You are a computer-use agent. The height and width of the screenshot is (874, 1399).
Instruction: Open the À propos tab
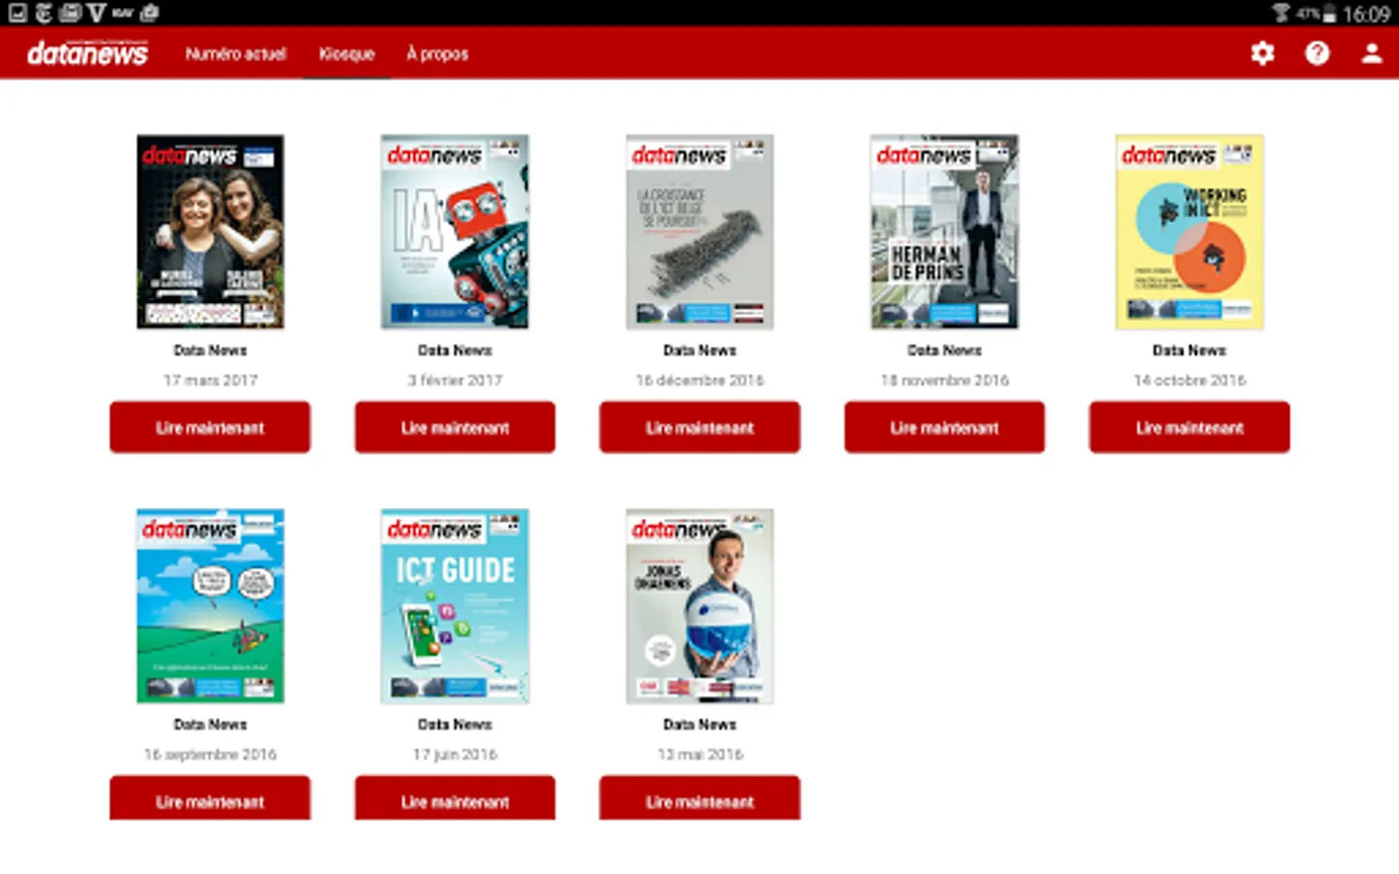point(437,53)
